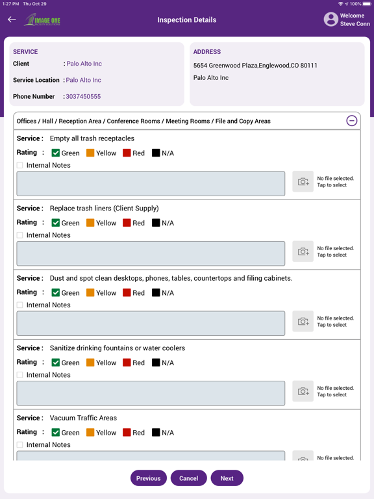Focus notes field for Replace trash liners
374x499 pixels.
[151, 253]
